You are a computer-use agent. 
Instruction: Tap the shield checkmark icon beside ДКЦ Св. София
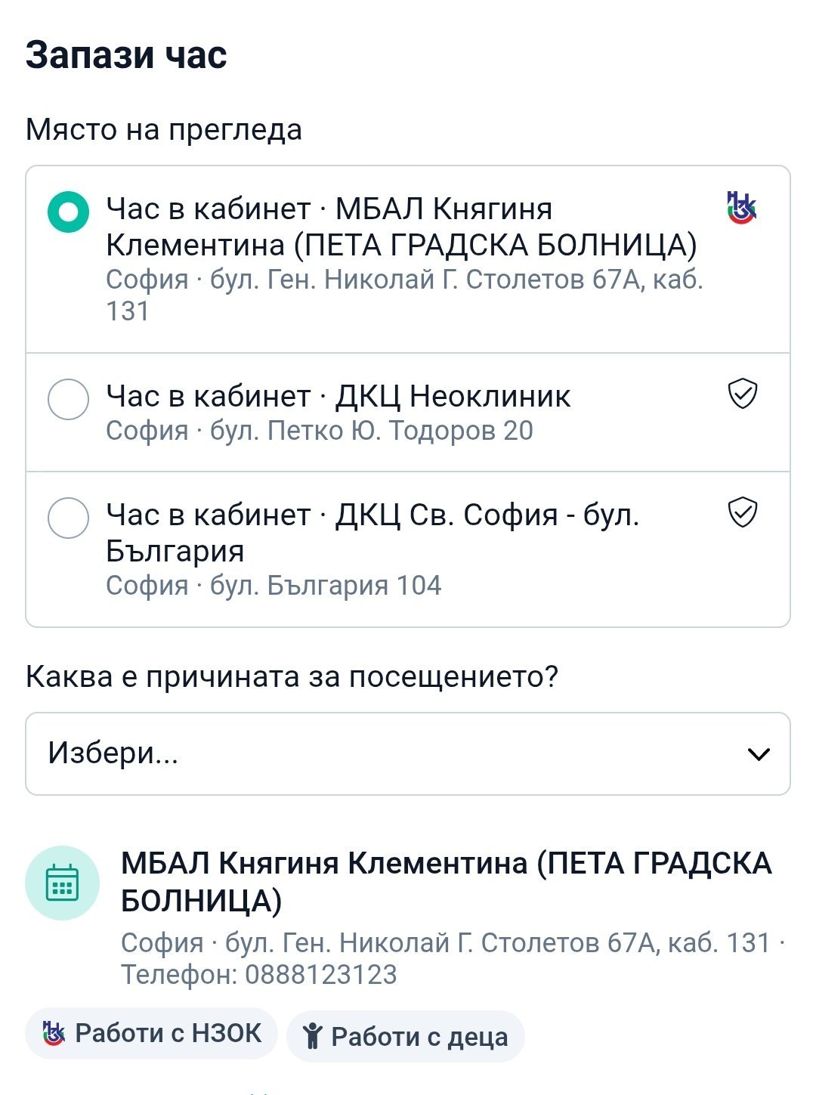[x=742, y=512]
